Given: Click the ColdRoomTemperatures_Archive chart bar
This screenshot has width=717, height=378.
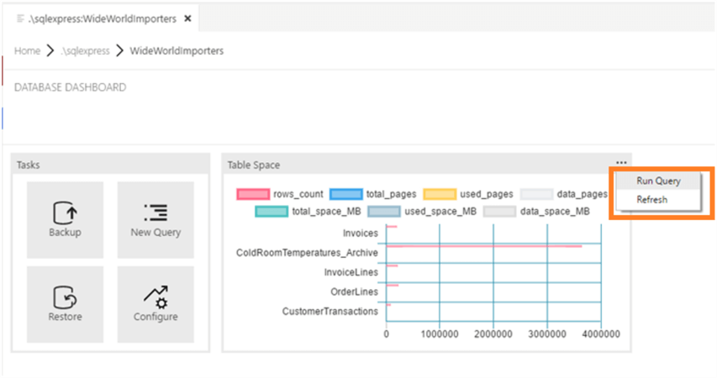Looking at the screenshot, I should click(x=483, y=246).
